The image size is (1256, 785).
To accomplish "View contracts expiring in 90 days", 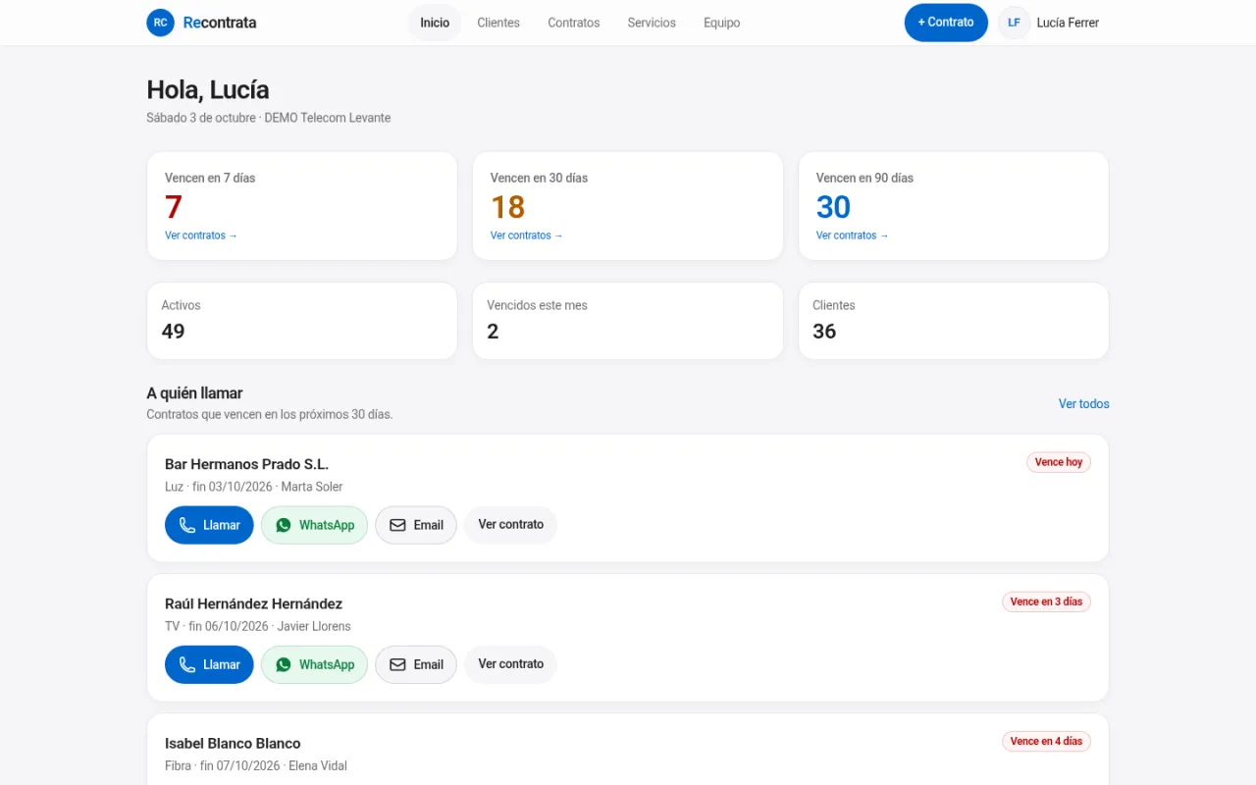I will (853, 235).
